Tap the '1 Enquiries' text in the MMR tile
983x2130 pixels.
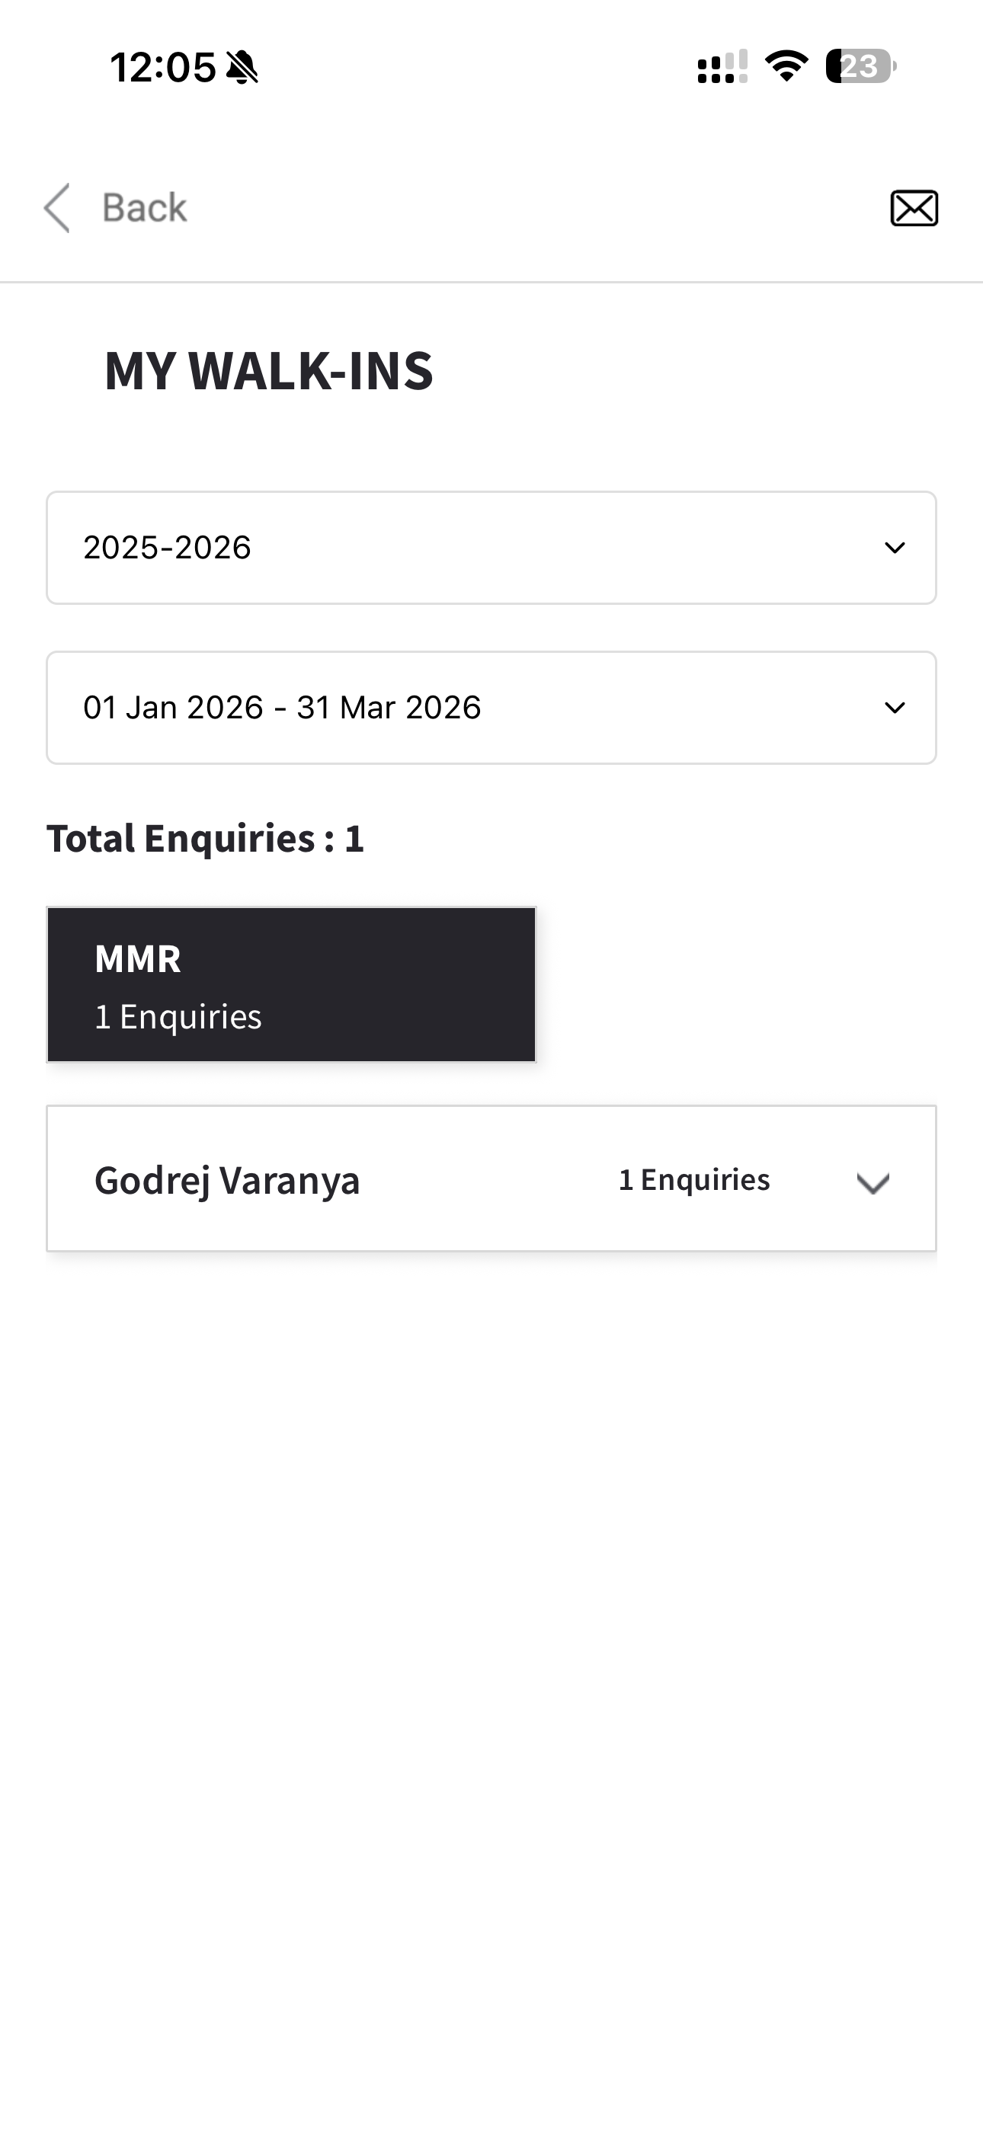pos(178,1016)
